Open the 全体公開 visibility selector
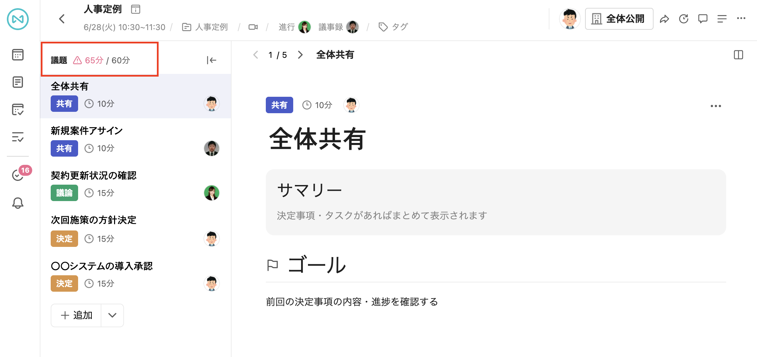This screenshot has height=357, width=757. click(619, 19)
